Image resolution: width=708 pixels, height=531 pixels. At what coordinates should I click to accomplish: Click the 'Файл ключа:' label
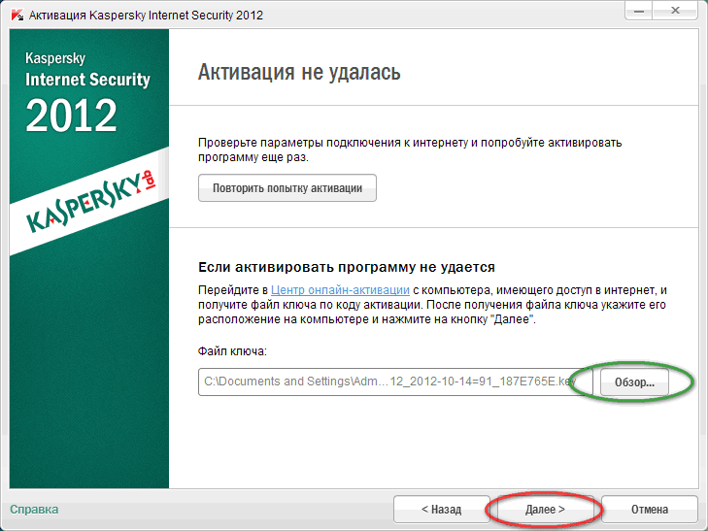232,351
